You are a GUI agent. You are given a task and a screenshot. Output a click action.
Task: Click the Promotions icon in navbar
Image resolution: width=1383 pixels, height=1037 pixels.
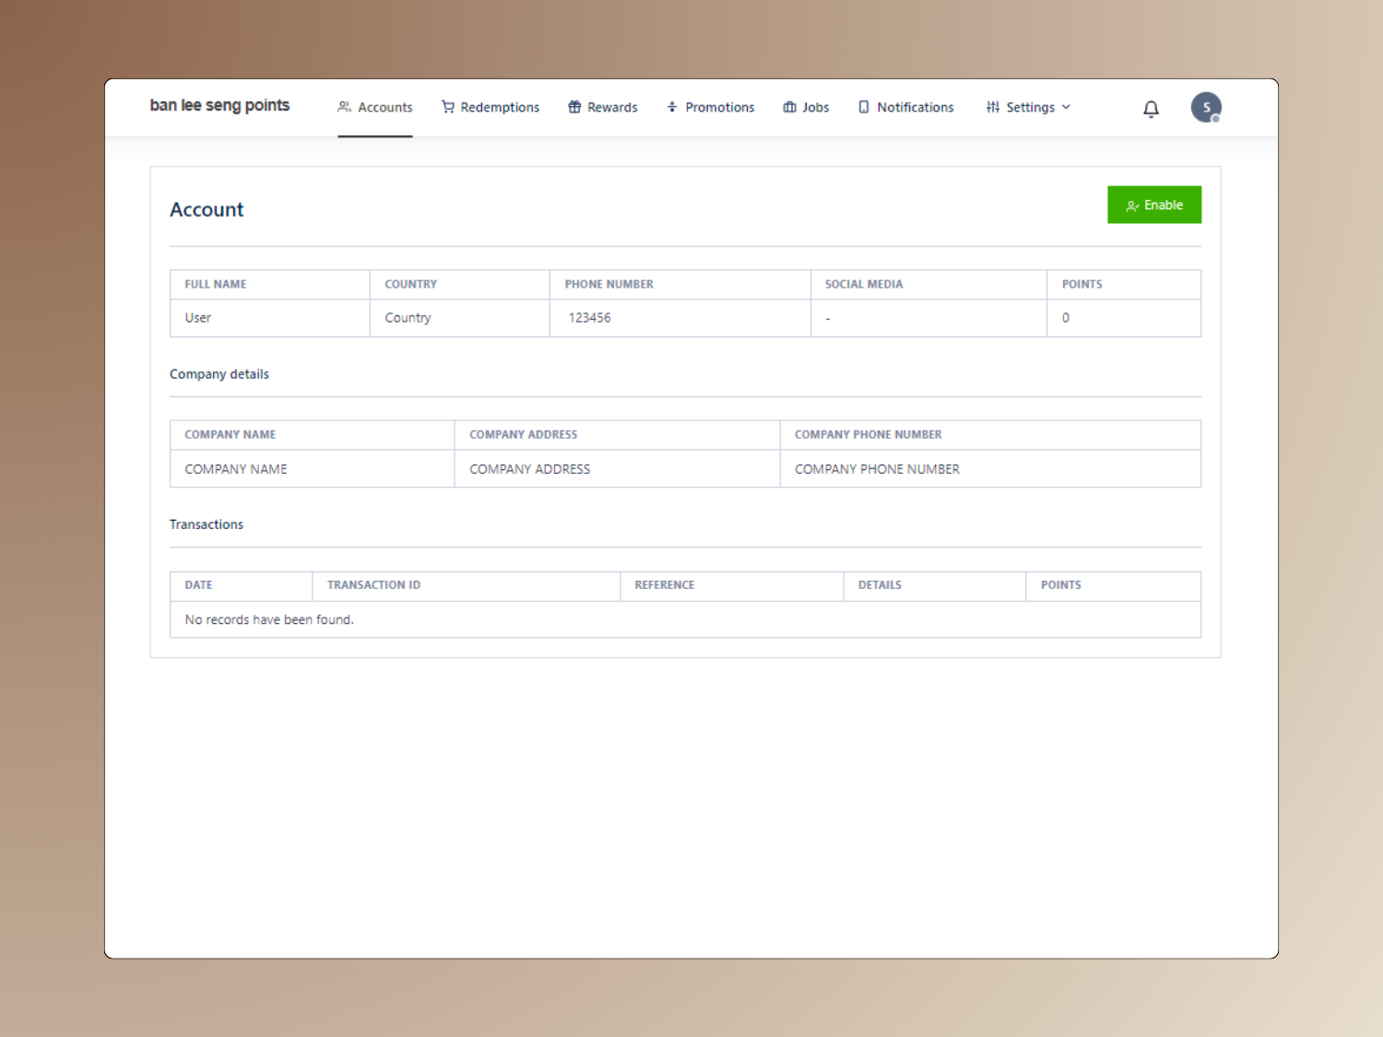coord(672,107)
